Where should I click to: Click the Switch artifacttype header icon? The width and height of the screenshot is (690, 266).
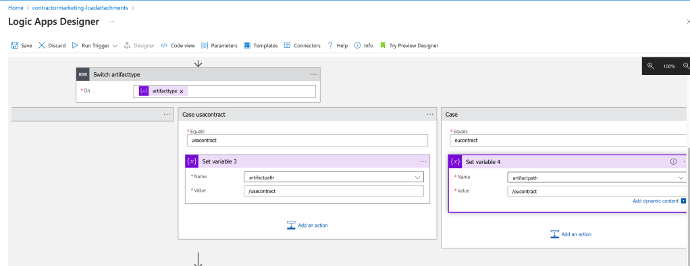84,74
